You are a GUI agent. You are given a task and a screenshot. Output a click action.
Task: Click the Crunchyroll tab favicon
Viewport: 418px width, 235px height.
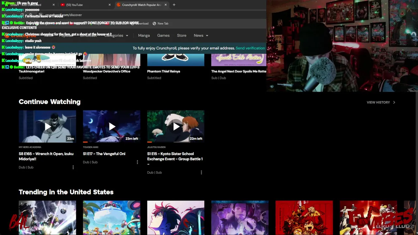119,5
